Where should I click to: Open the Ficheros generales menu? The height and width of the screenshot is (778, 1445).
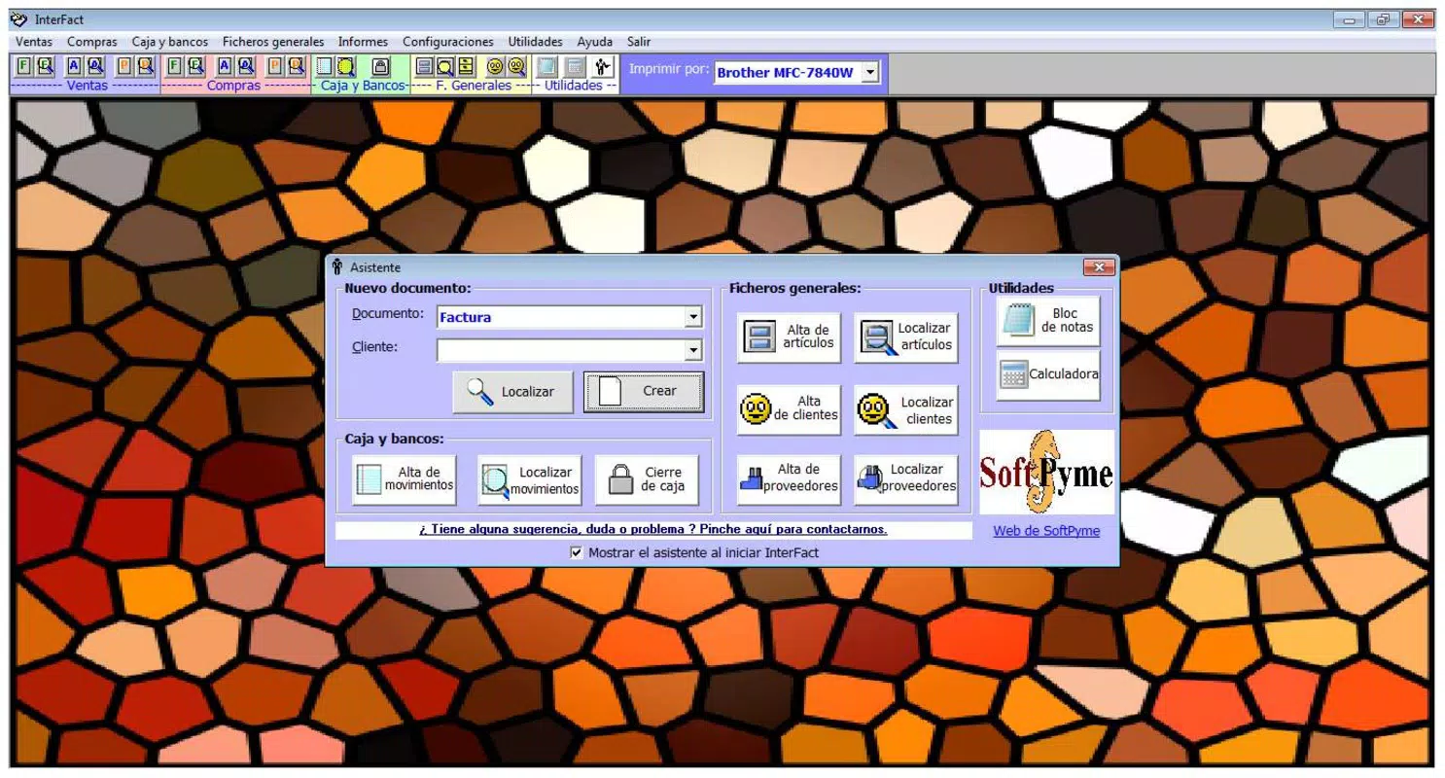[273, 42]
